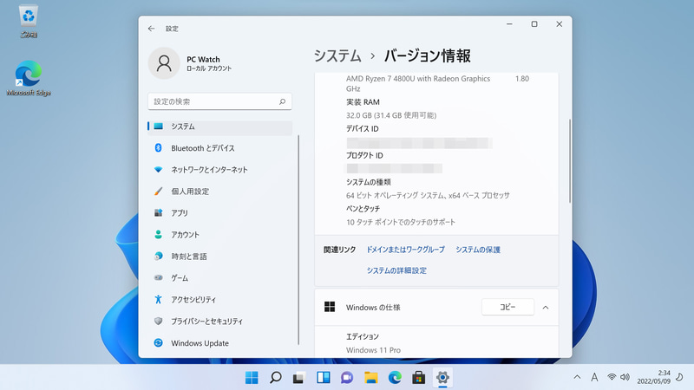Open the clock and date 2022/05/09
Screen dimensions: 694x390
(654, 377)
